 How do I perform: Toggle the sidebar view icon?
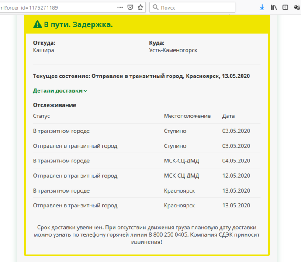pyautogui.click(x=285, y=7)
